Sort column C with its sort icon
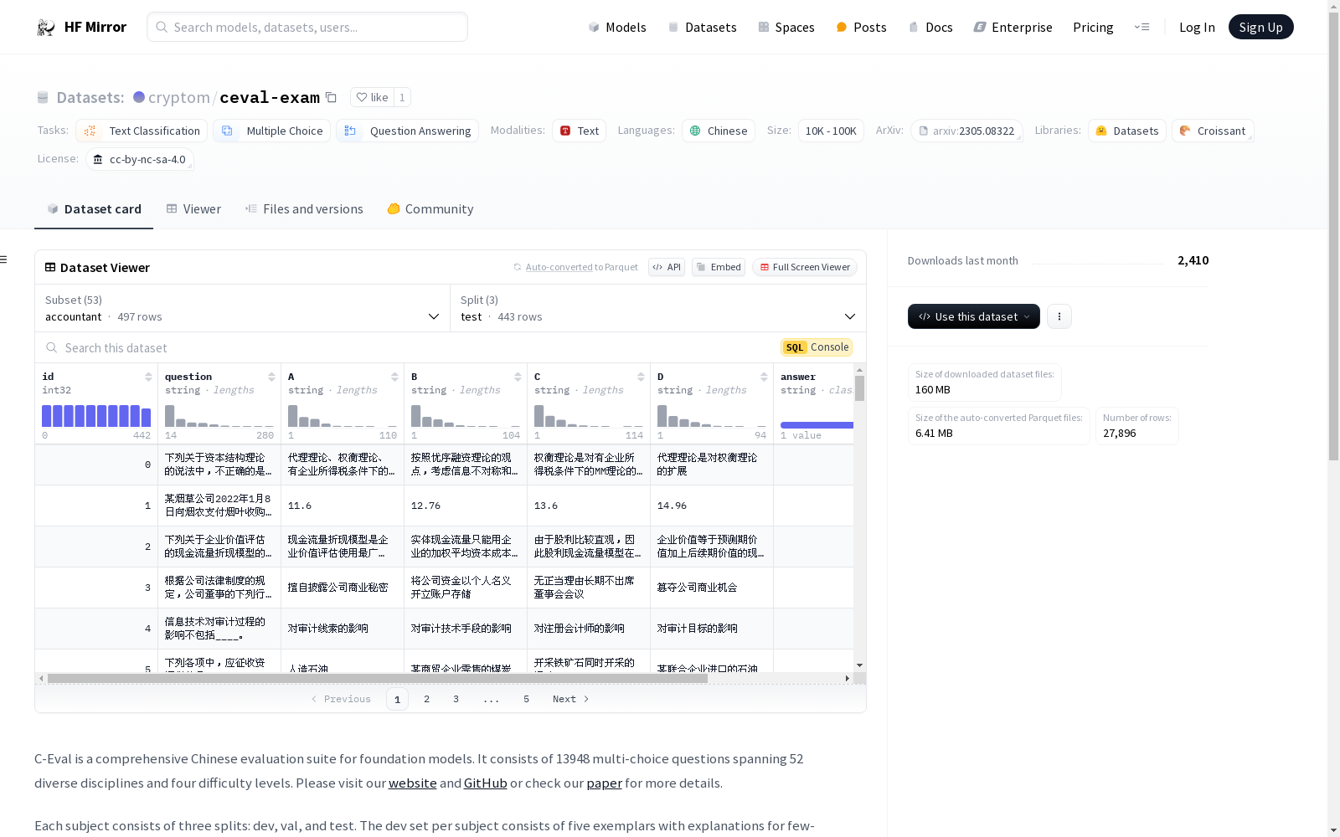The width and height of the screenshot is (1340, 837). (x=641, y=377)
